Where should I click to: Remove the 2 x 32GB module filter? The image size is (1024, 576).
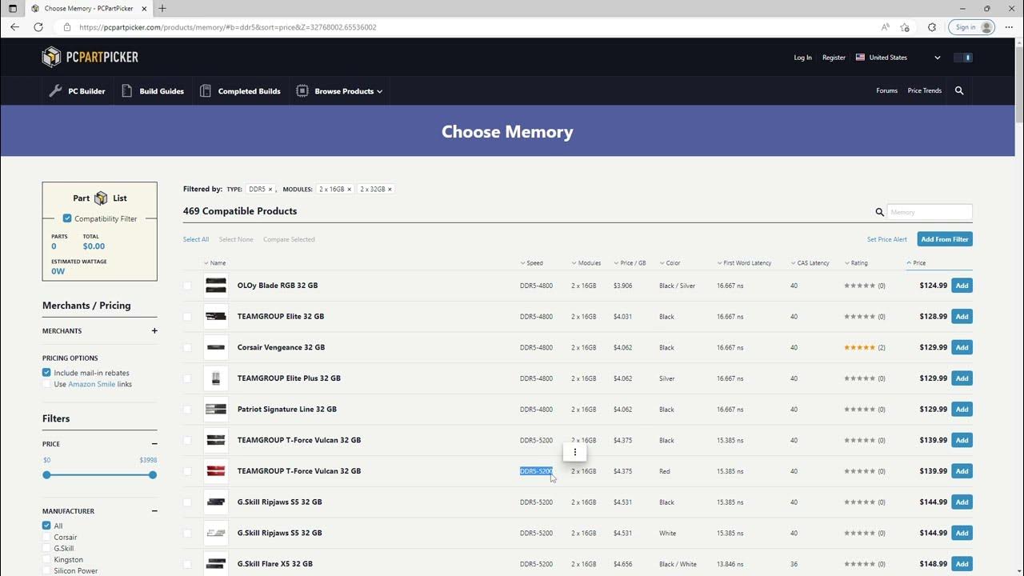click(390, 190)
